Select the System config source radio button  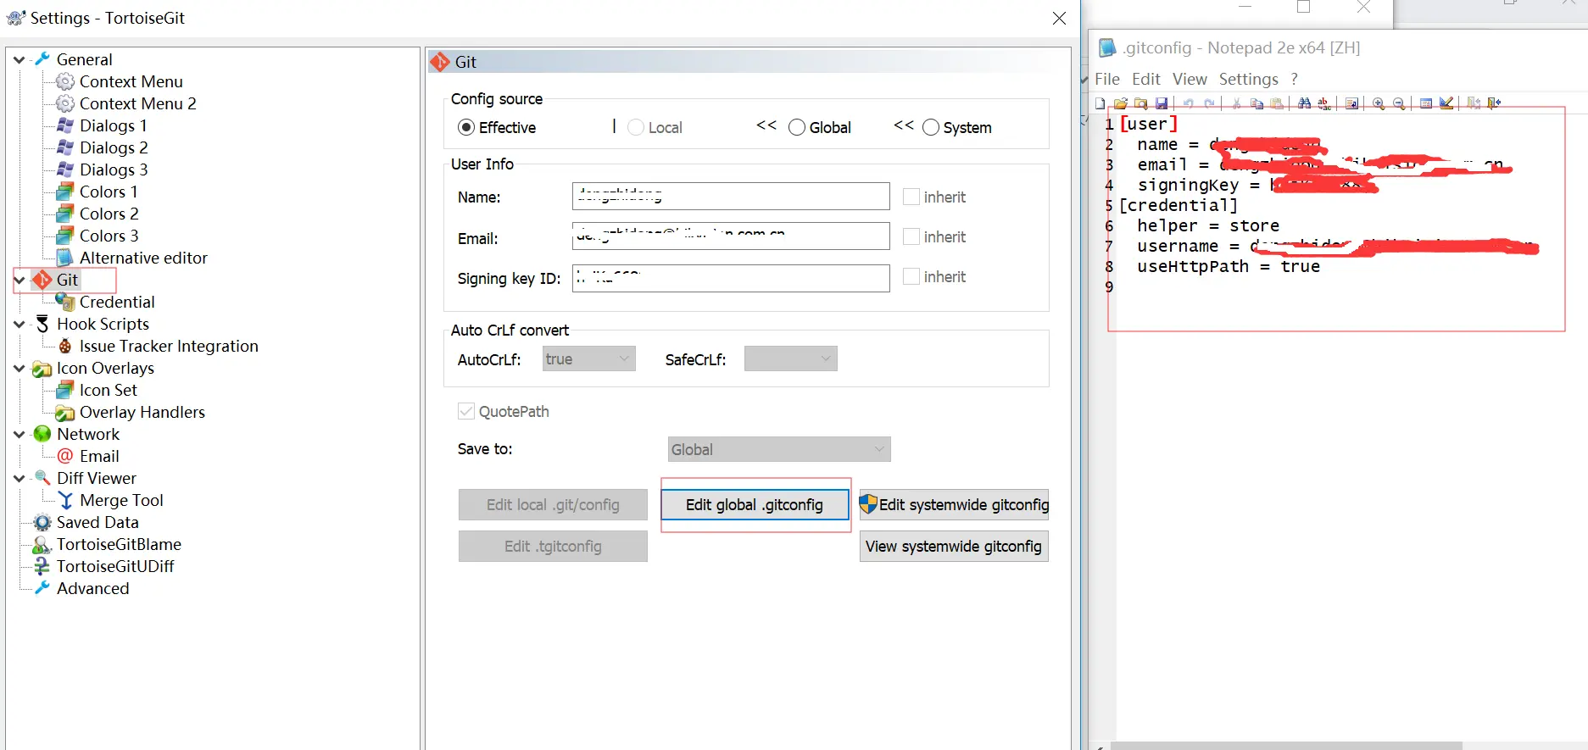[x=931, y=127]
